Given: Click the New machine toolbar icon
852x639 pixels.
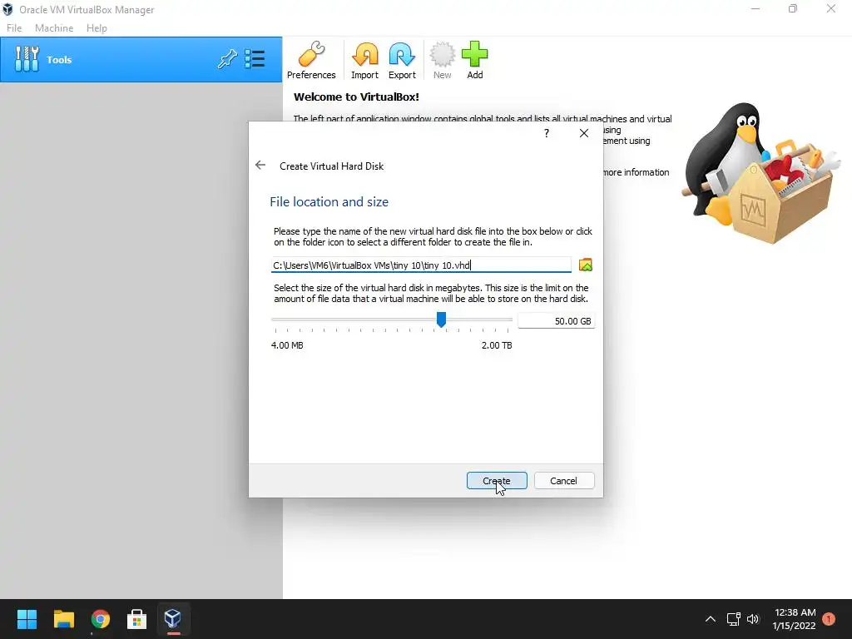Looking at the screenshot, I should pyautogui.click(x=443, y=61).
